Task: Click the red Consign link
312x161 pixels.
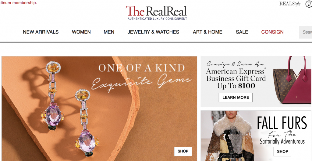Action: pos(272,32)
